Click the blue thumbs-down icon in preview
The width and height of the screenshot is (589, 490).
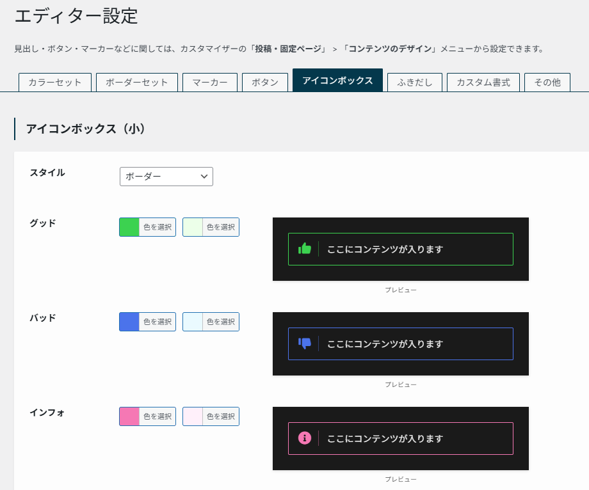click(x=305, y=344)
